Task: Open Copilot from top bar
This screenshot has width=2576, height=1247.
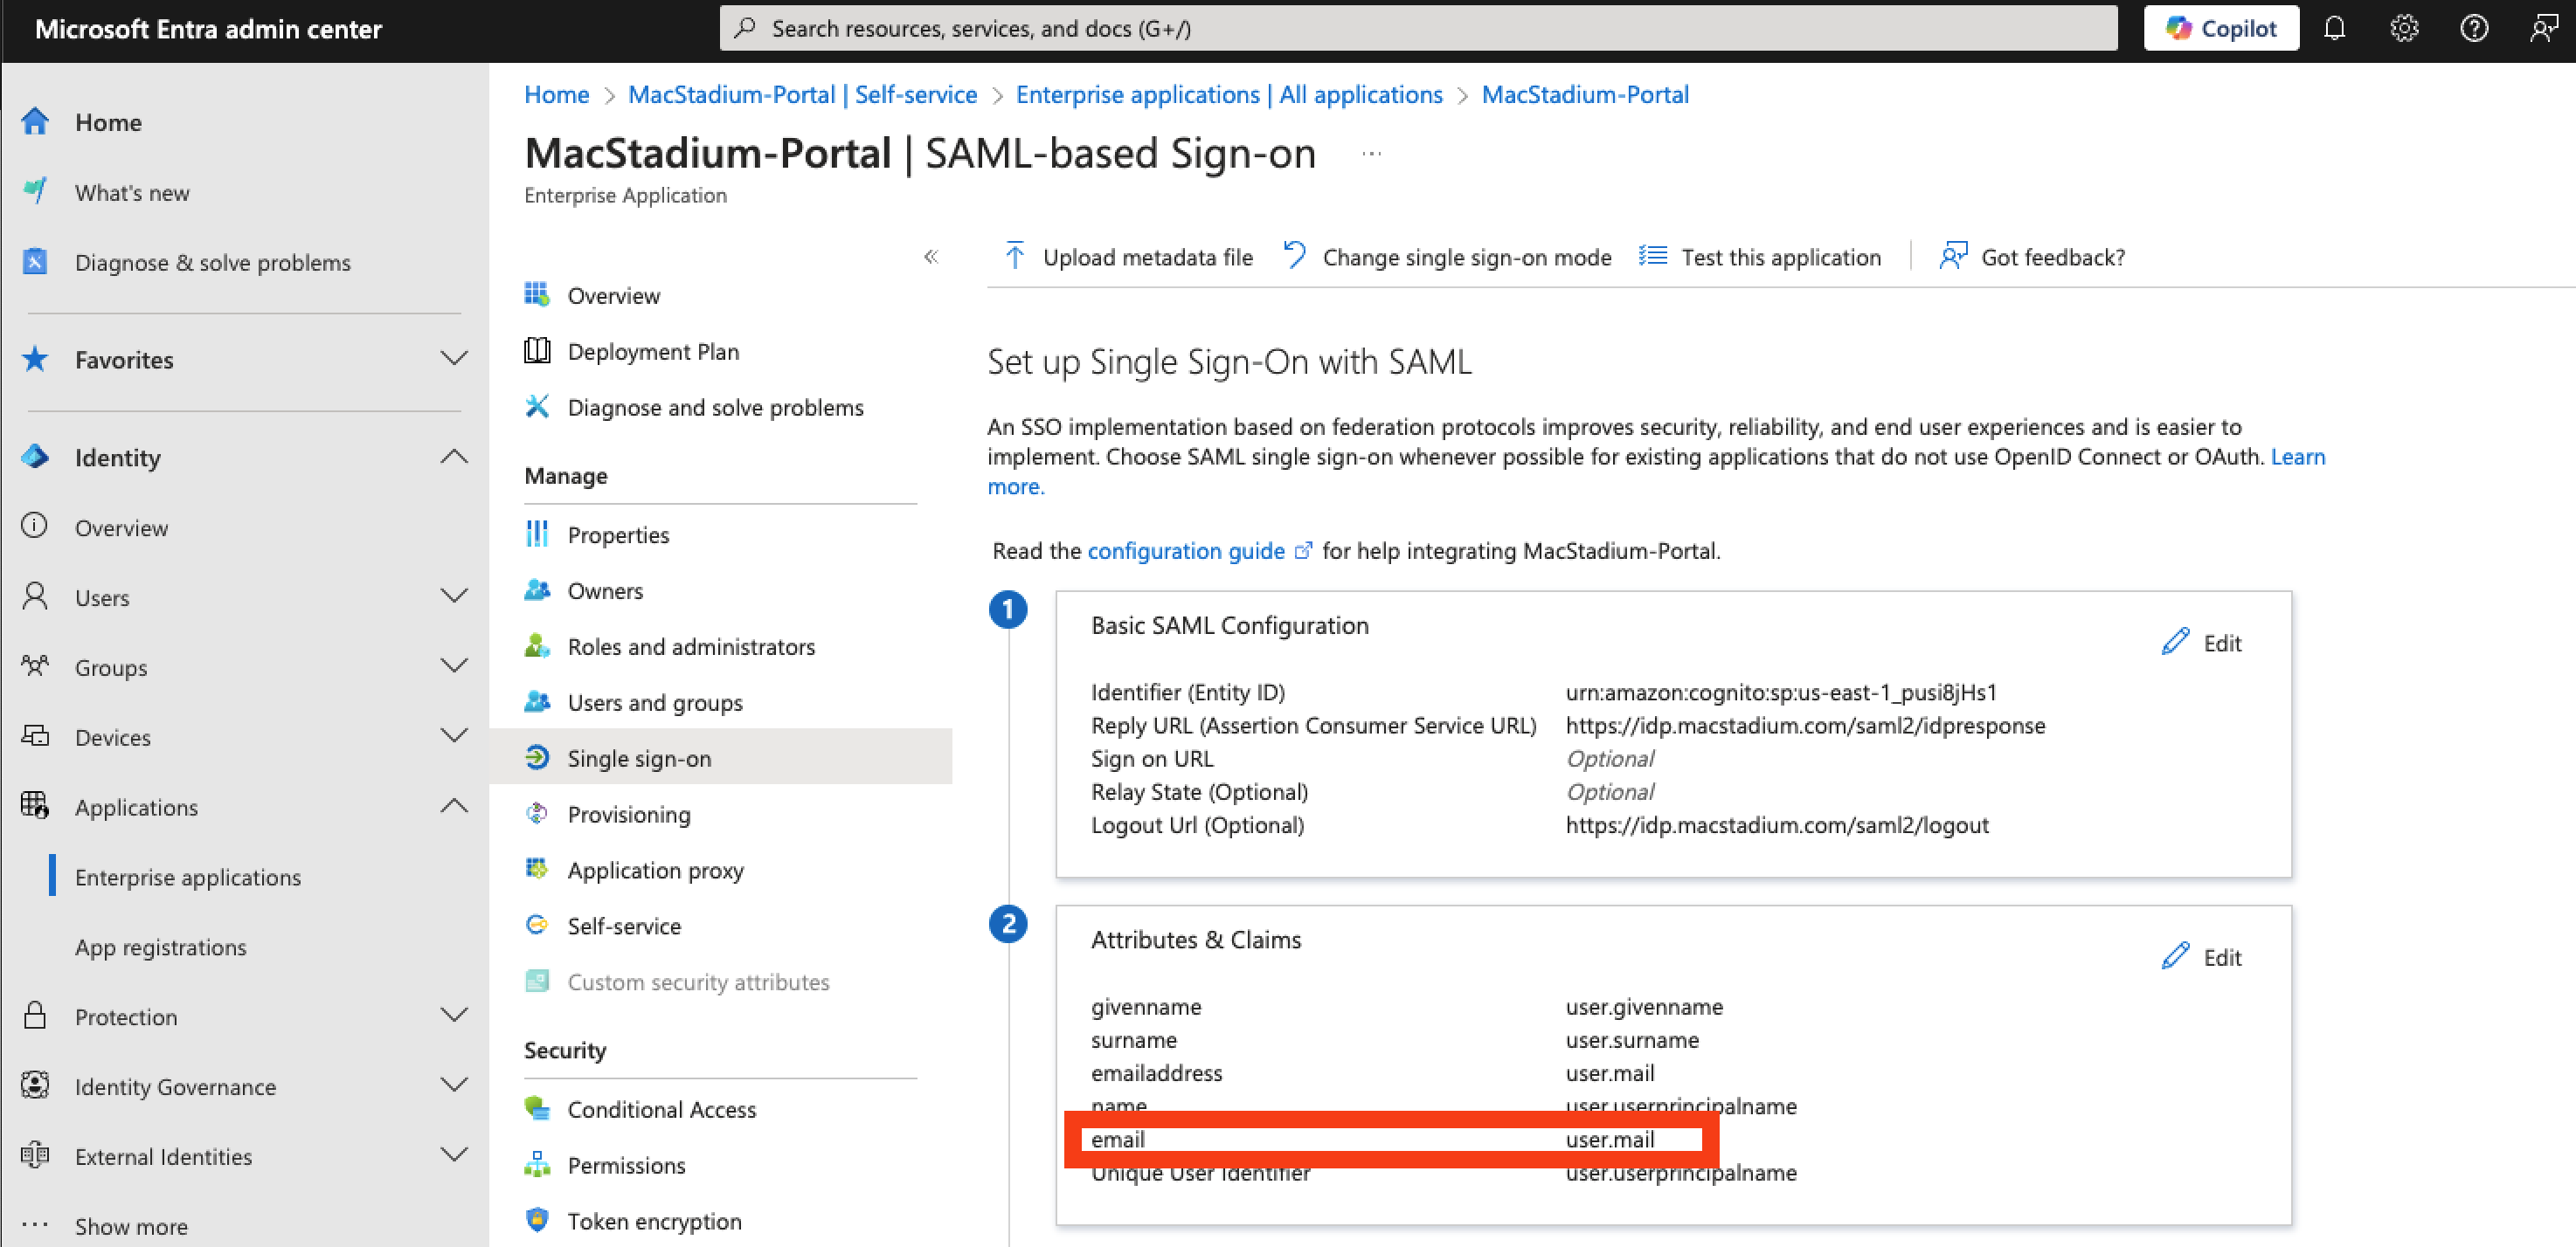Action: [x=2220, y=28]
